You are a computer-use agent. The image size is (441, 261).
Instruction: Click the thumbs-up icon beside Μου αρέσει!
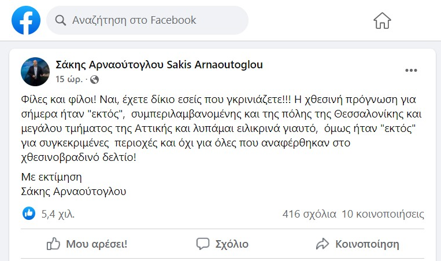click(53, 244)
